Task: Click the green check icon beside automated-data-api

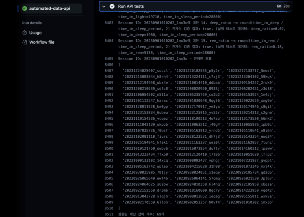Action: point(25,9)
